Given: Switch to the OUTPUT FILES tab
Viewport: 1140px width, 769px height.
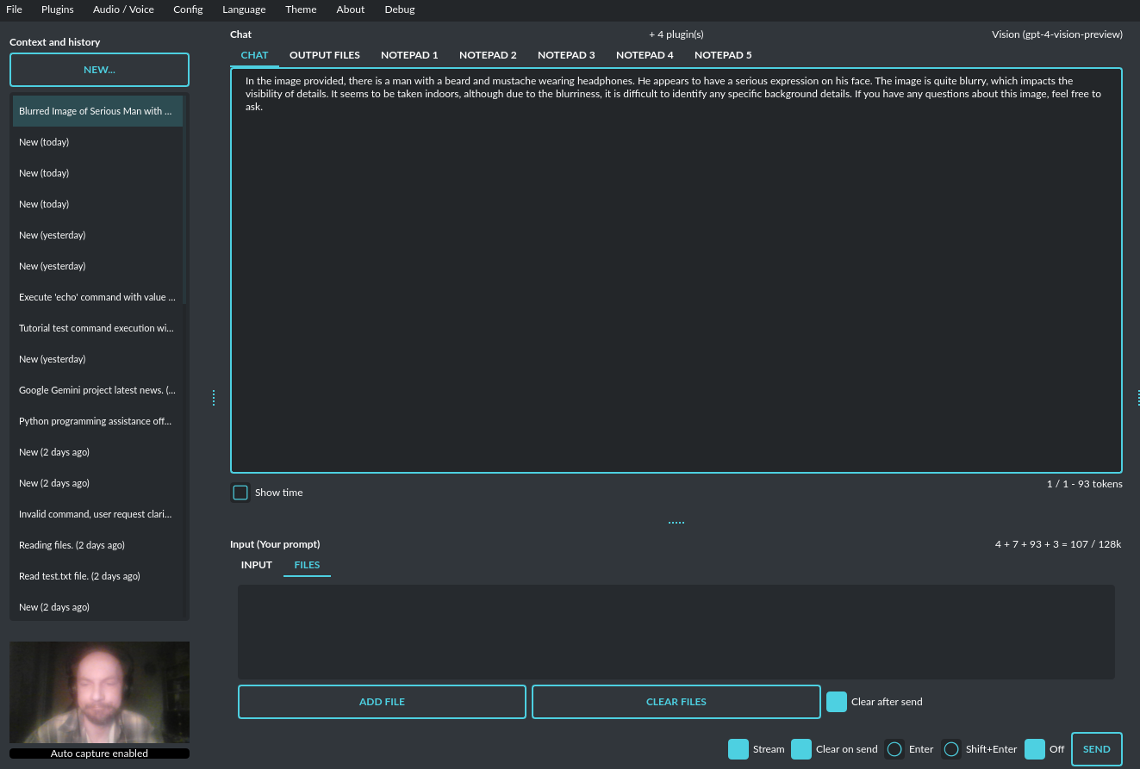Looking at the screenshot, I should click(324, 55).
